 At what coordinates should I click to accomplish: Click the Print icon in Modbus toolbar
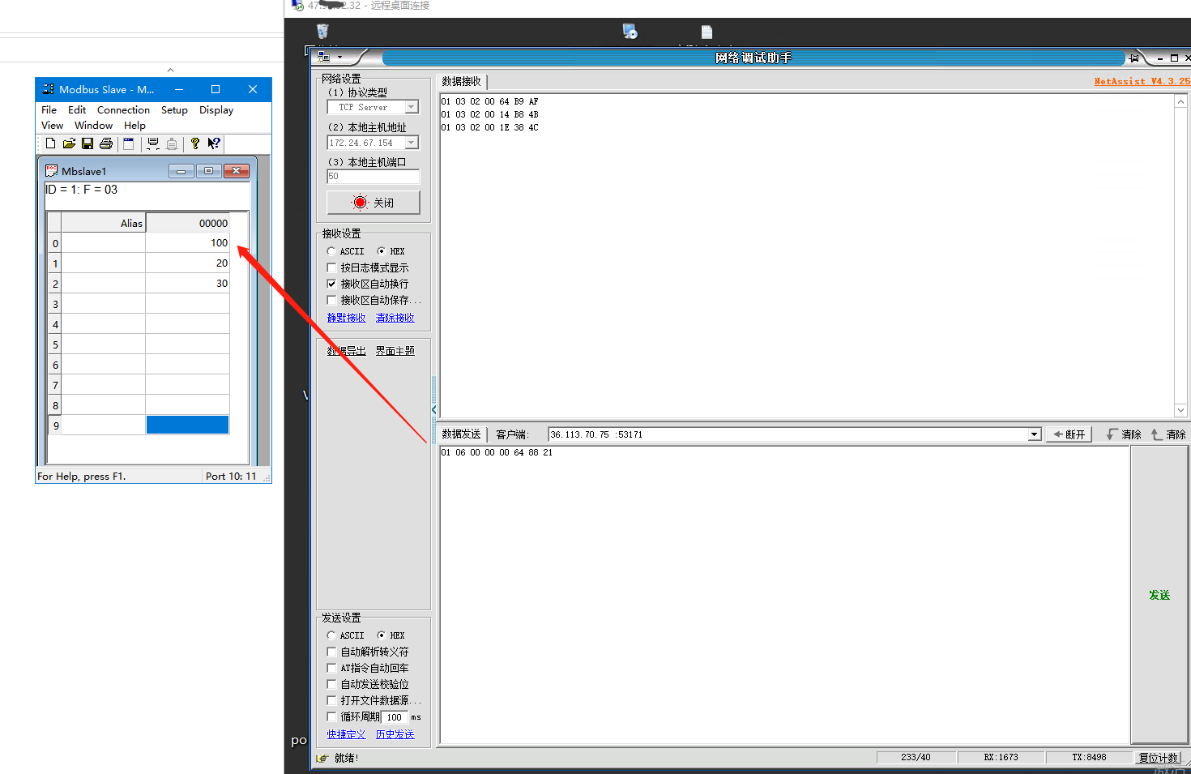click(106, 143)
